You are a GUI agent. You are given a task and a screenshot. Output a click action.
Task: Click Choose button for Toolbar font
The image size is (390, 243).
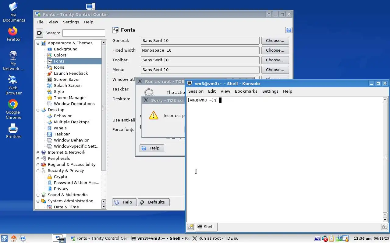[275, 60]
